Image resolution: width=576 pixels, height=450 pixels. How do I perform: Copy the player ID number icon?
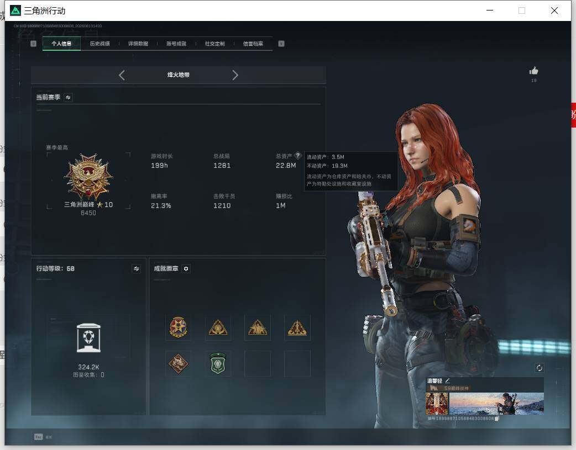click(496, 419)
